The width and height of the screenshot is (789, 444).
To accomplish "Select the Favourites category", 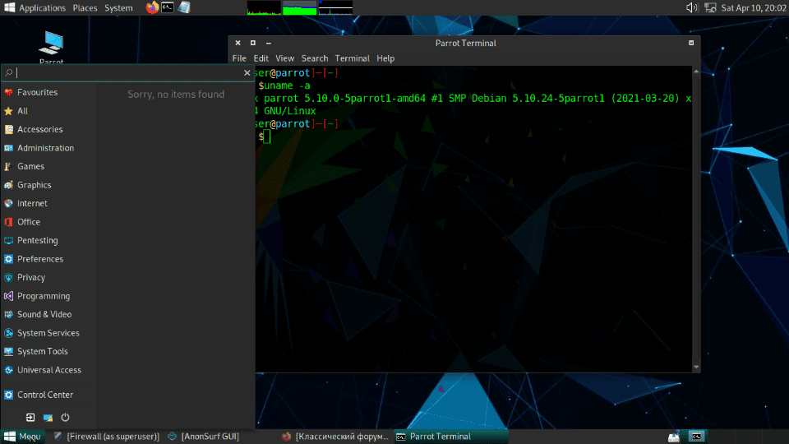I will click(48, 92).
